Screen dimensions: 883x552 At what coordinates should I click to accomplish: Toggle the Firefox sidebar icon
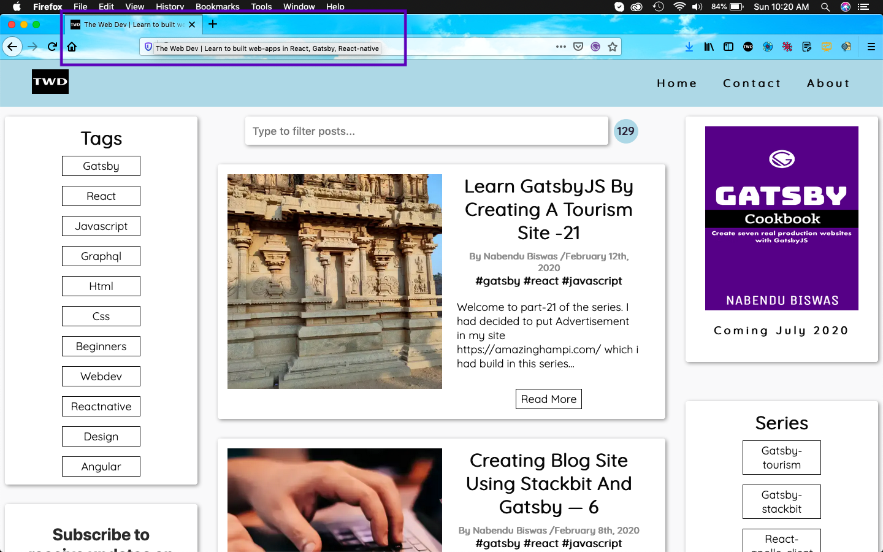[x=728, y=47]
